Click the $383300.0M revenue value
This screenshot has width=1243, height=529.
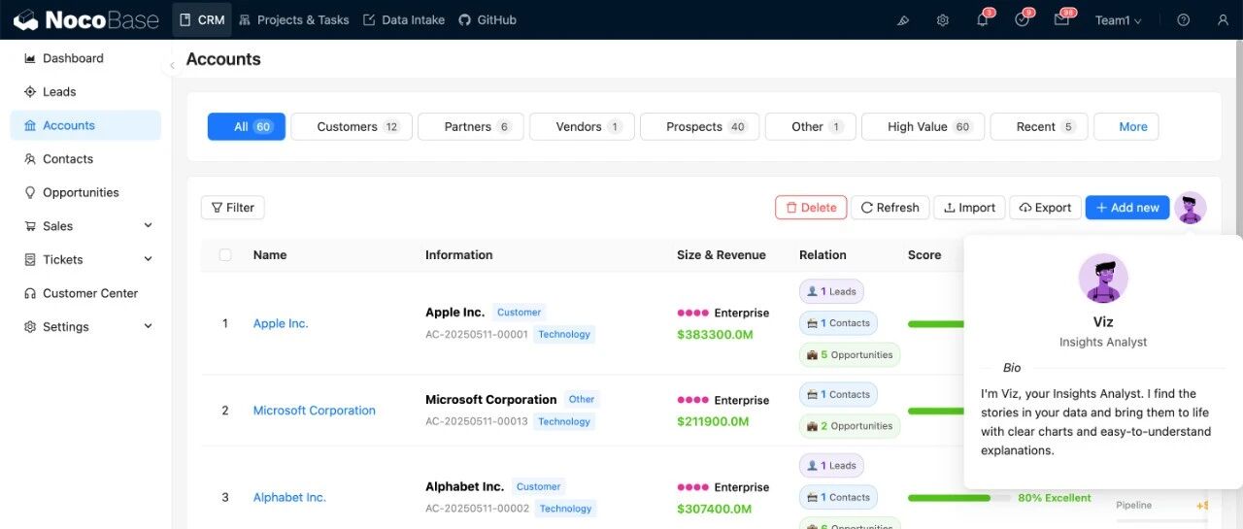(x=715, y=335)
